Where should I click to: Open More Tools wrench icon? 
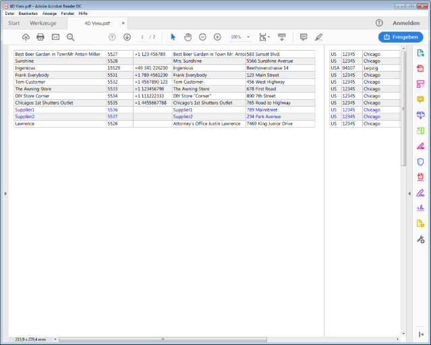tap(420, 240)
